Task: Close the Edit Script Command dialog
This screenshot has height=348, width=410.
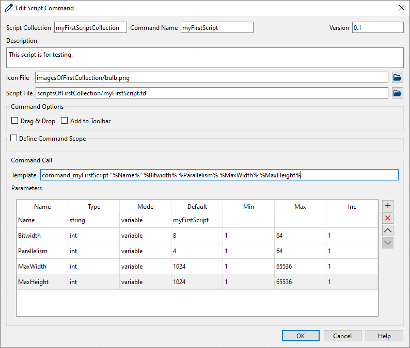Action: point(401,8)
